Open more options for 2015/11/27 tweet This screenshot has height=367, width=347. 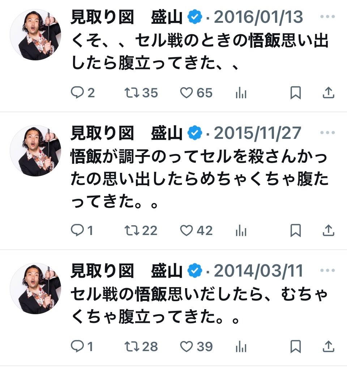[328, 133]
